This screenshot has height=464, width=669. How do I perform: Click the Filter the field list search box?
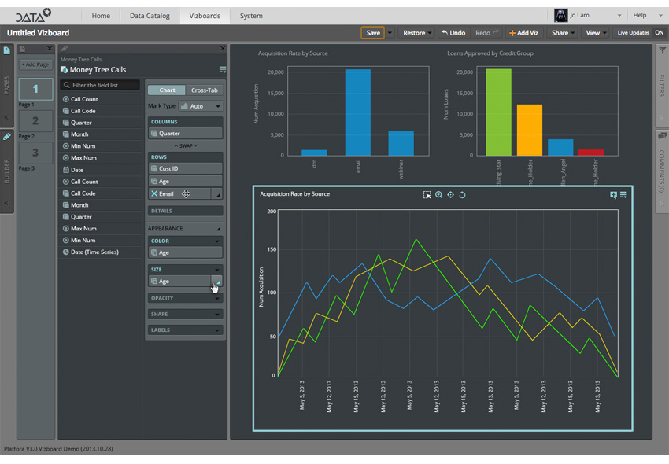pos(101,85)
